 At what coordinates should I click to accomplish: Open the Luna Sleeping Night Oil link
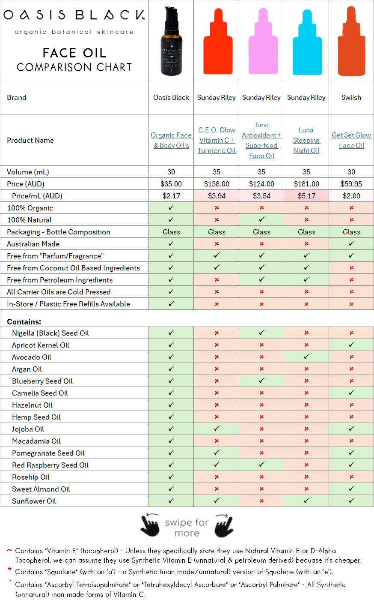coord(306,140)
